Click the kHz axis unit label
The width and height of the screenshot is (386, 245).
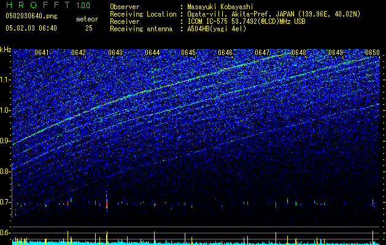pyautogui.click(x=6, y=50)
